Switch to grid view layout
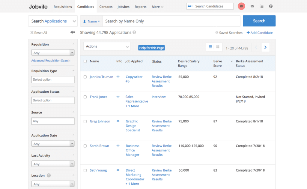Screen dimensions: 307x189 tap(218, 47)
